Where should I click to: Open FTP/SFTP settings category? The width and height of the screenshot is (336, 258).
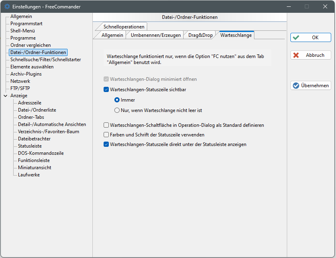(20, 88)
